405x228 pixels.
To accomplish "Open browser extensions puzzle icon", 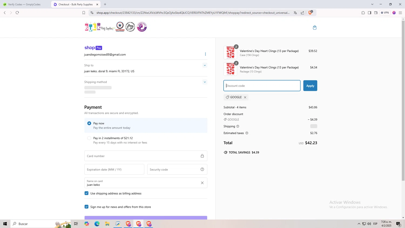I will click(363, 13).
